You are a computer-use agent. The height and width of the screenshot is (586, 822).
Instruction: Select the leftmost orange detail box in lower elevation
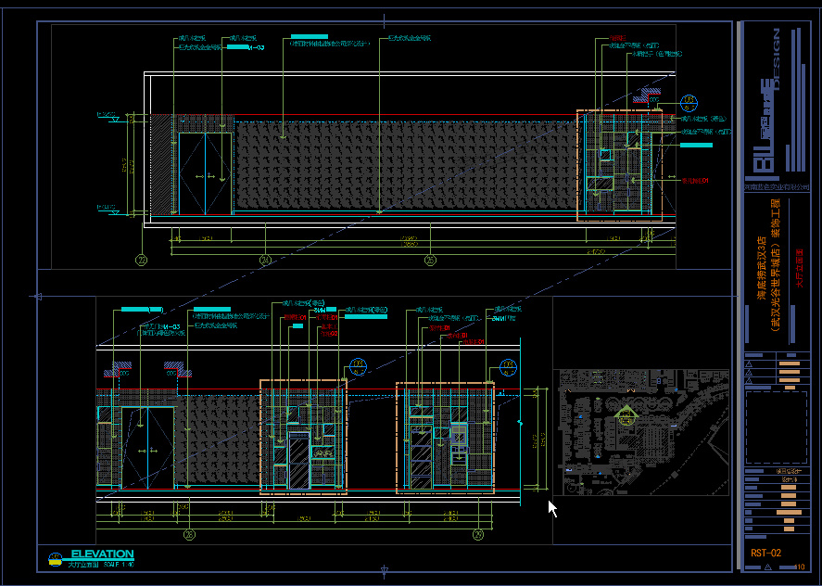pyautogui.click(x=303, y=436)
